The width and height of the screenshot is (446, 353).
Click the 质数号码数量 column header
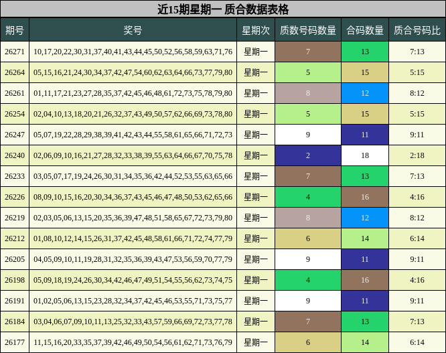pyautogui.click(x=308, y=30)
